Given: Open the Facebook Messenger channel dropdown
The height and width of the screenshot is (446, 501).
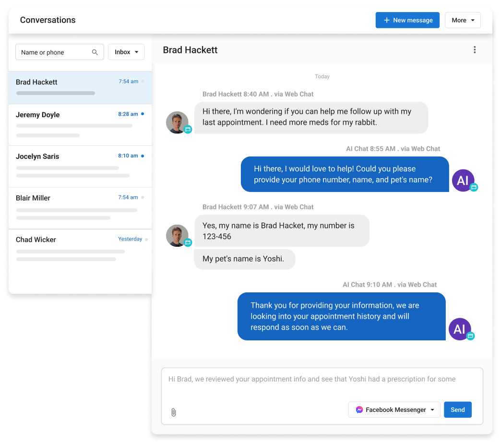Looking at the screenshot, I should coord(394,410).
